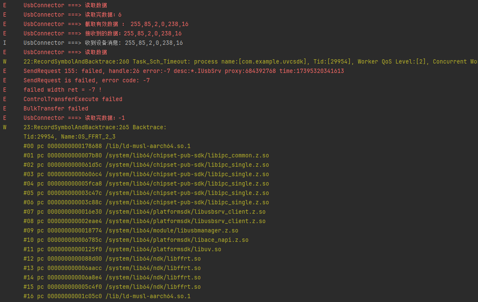Select the info-level 收到设备消息 log line
The height and width of the screenshot is (302, 478).
pos(103,43)
